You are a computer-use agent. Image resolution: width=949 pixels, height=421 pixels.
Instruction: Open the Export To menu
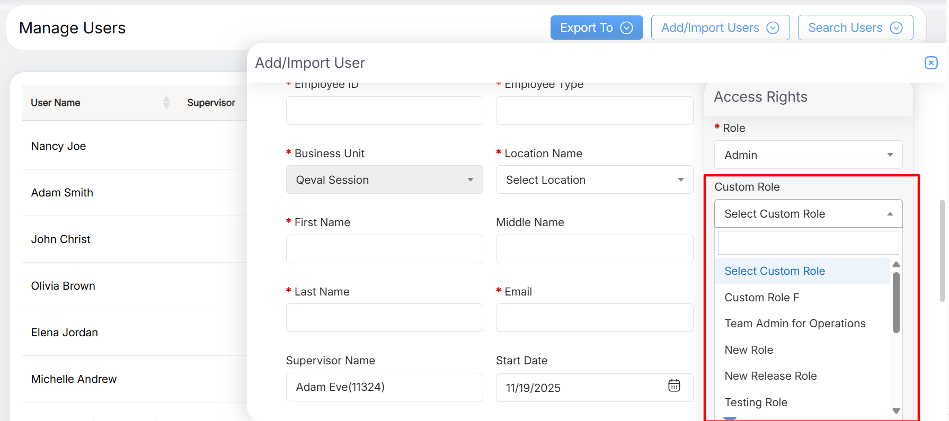596,28
